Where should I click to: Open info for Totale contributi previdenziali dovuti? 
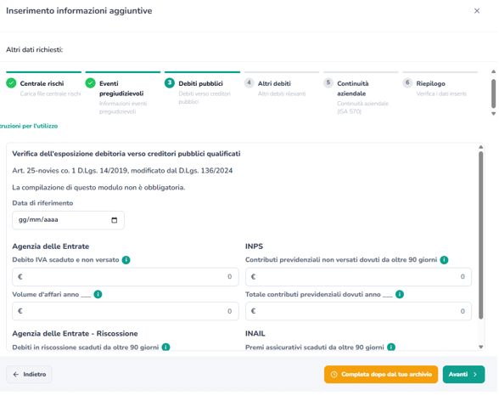click(400, 294)
